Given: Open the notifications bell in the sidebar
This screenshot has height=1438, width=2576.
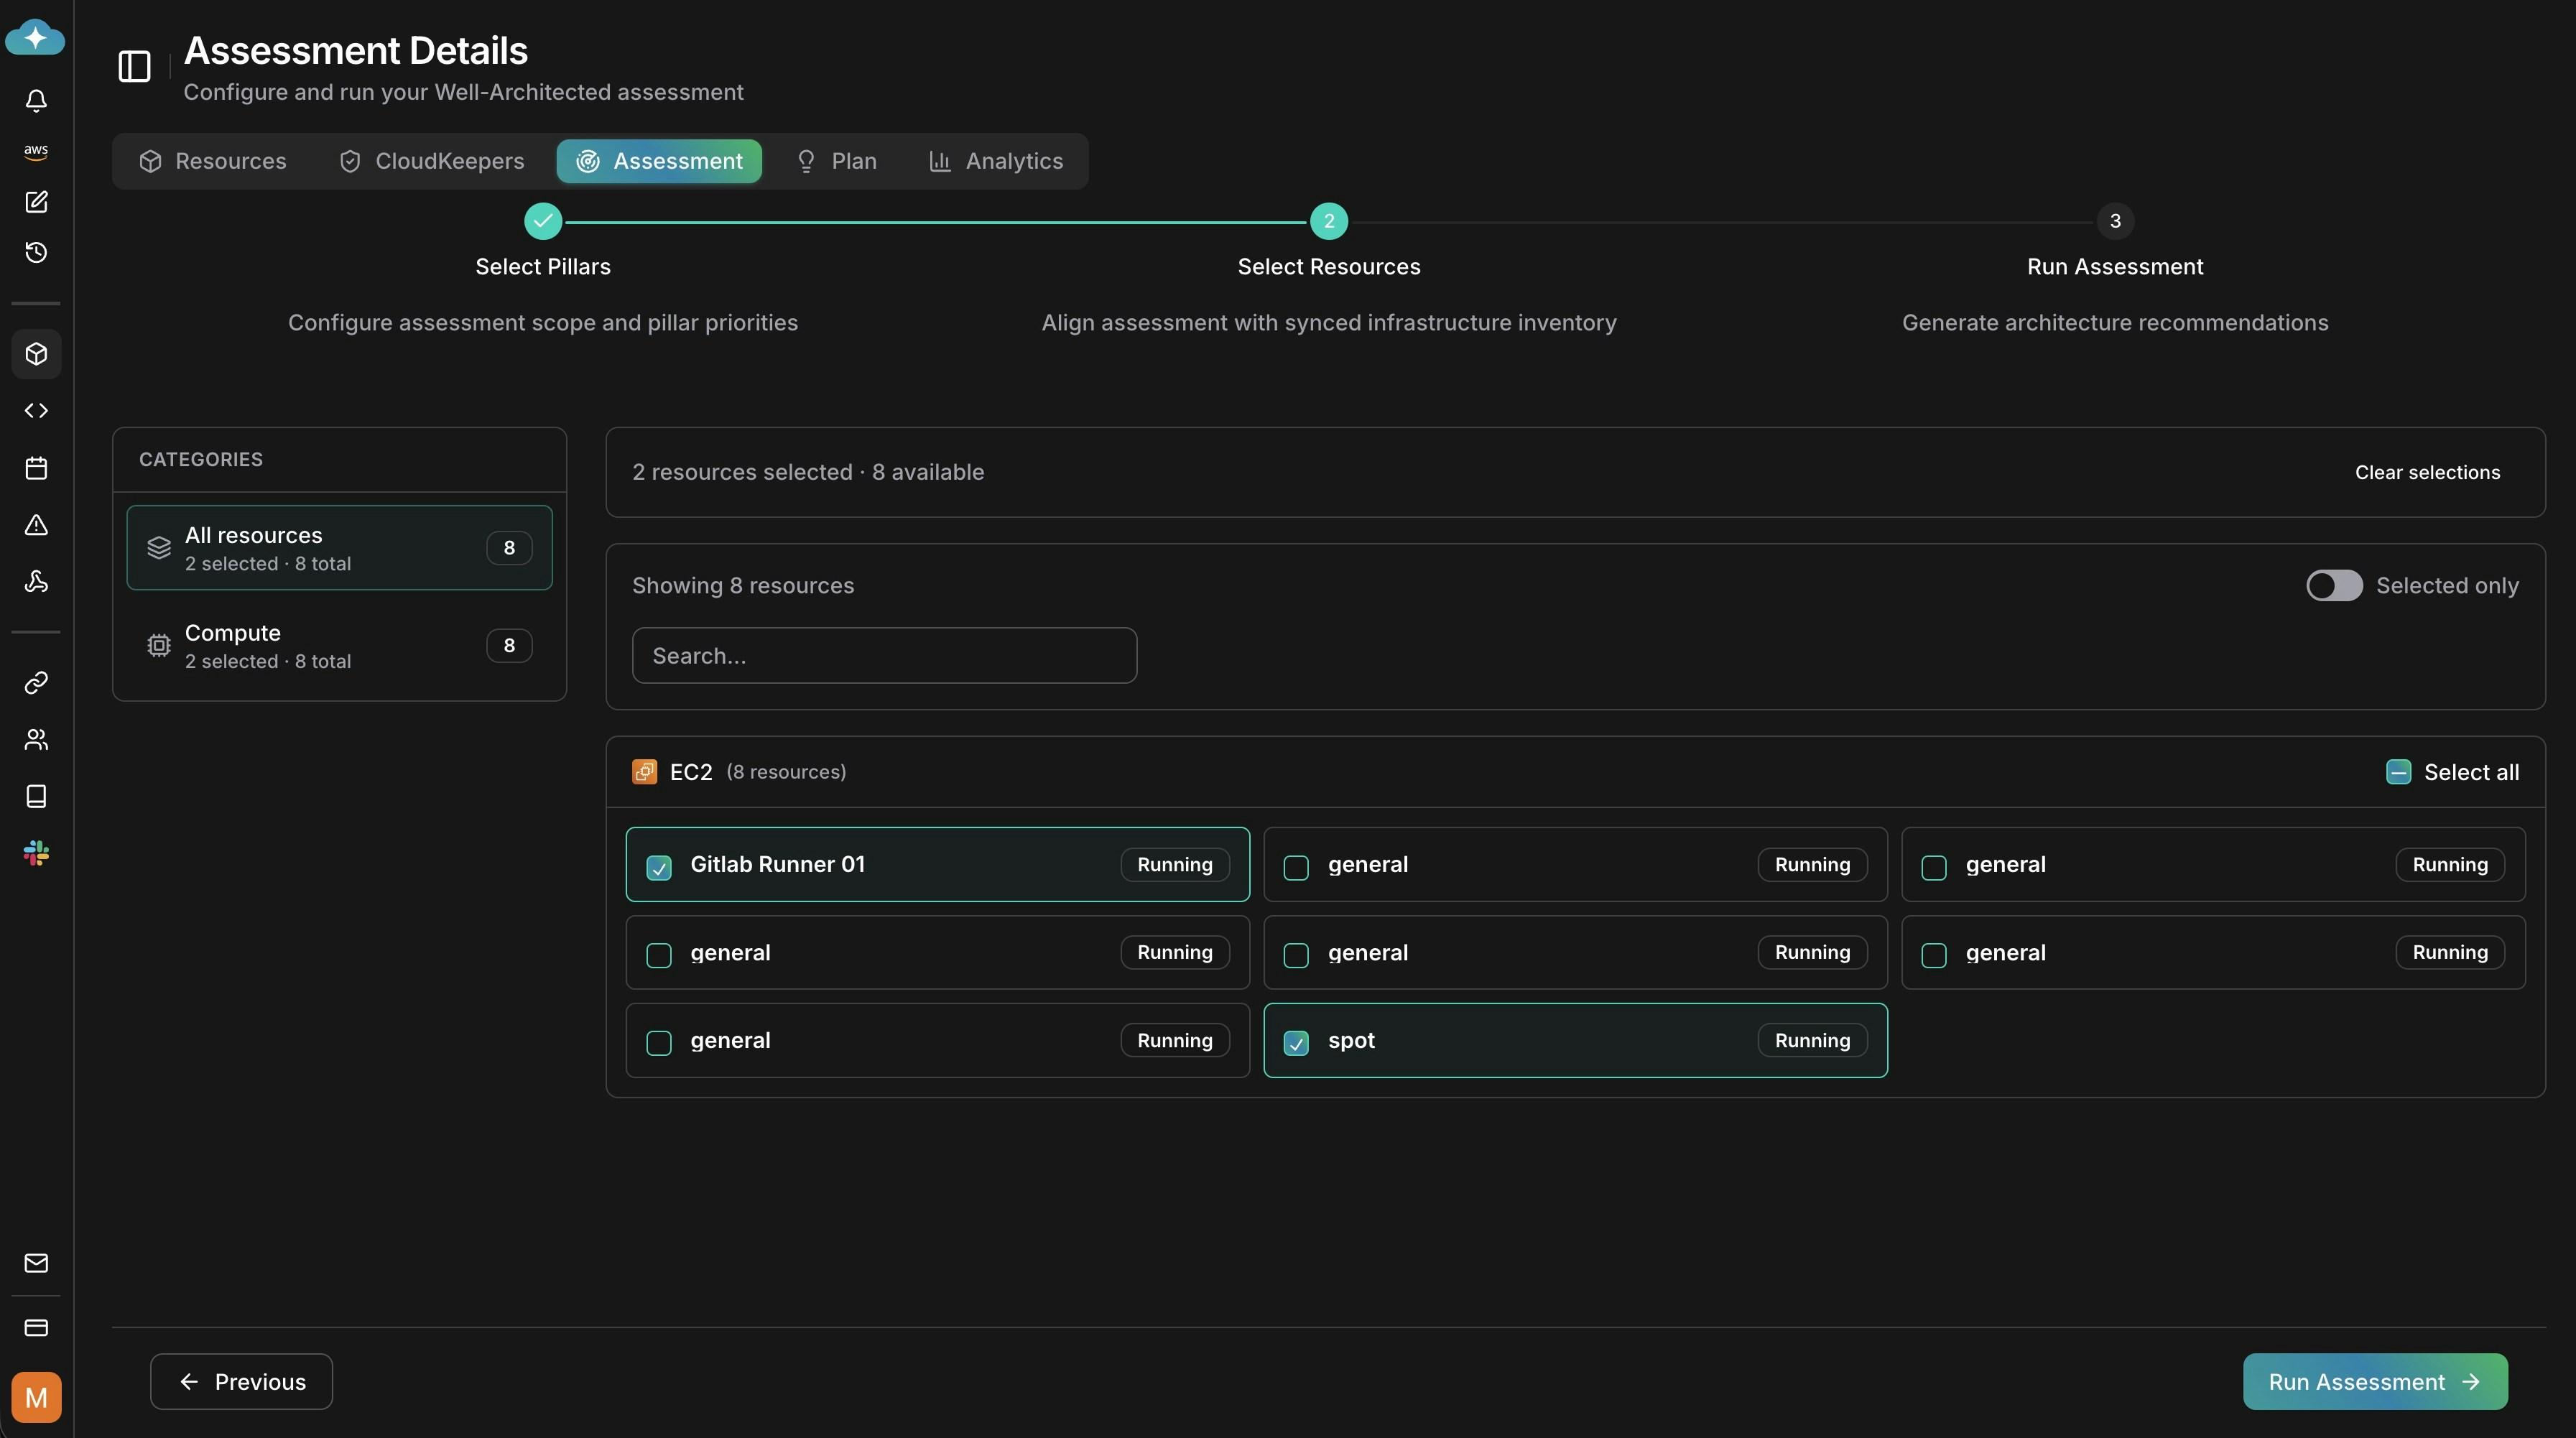Looking at the screenshot, I should click(36, 100).
